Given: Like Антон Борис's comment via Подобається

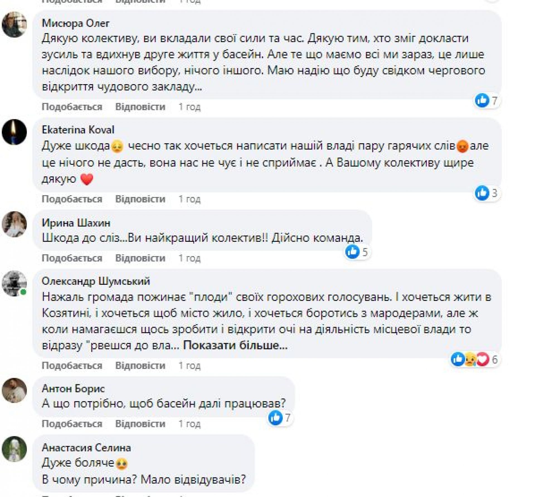Looking at the screenshot, I should click(72, 424).
